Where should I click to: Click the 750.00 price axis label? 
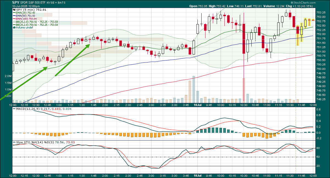point(321,69)
